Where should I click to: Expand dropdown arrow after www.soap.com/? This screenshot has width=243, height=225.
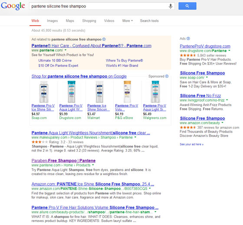pyautogui.click(x=207, y=77)
